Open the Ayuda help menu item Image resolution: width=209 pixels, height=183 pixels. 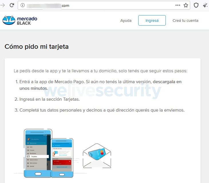[x=126, y=20]
